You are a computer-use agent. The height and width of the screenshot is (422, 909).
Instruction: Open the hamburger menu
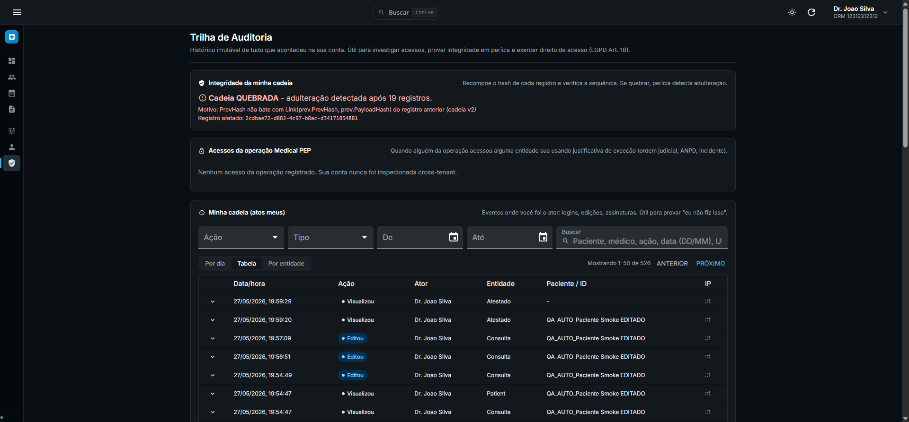click(17, 12)
